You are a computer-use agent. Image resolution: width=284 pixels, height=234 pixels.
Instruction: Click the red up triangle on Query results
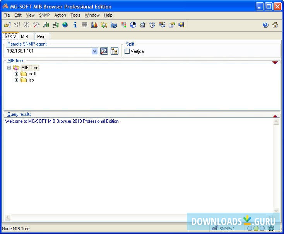click(x=275, y=116)
